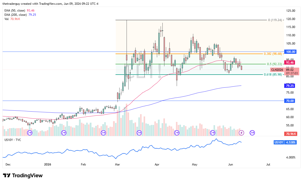303x183 pixels.
Task: Click the Jun label on time axis
Action: click(231, 164)
